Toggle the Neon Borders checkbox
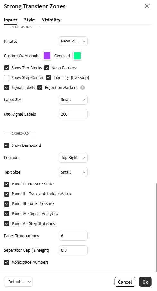Screen dimensions: 157x291 coord(47,68)
